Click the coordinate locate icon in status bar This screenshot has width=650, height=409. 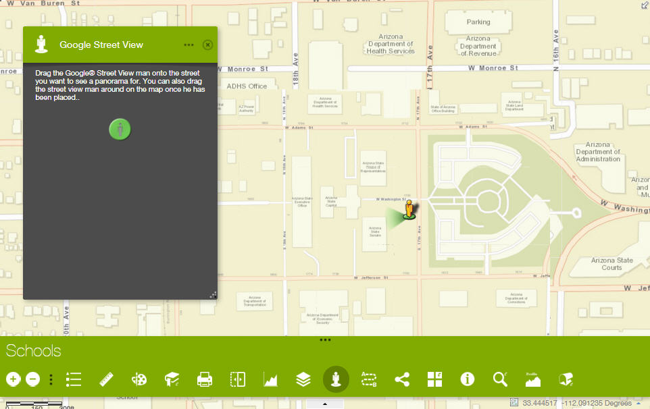[x=514, y=402]
